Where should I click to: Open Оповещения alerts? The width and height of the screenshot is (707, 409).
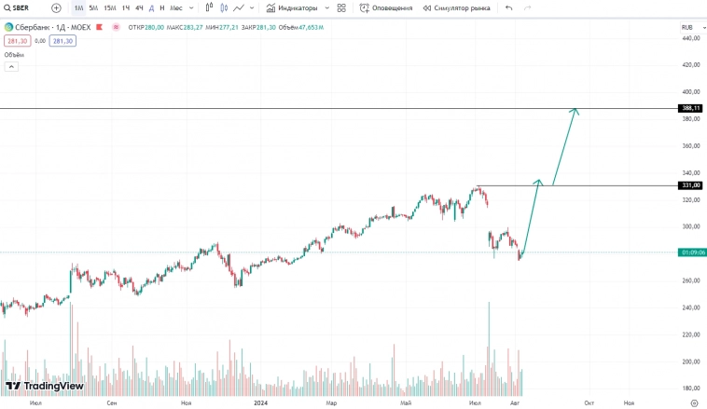point(386,7)
